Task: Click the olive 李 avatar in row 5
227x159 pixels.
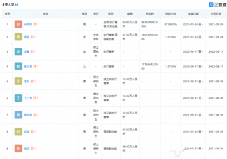Action: tap(19, 81)
